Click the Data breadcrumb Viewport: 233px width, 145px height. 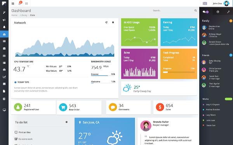(32, 15)
